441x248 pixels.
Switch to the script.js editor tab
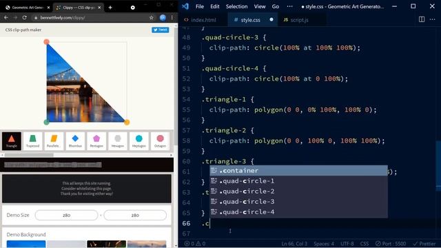pyautogui.click(x=299, y=20)
